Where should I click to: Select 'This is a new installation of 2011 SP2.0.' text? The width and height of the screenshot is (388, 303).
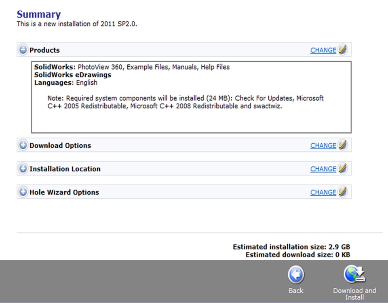pyautogui.click(x=77, y=24)
